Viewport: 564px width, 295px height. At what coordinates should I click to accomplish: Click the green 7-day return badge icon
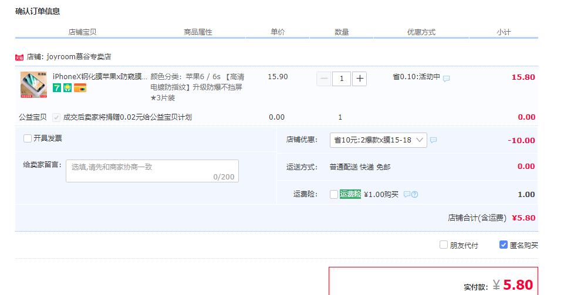57,87
